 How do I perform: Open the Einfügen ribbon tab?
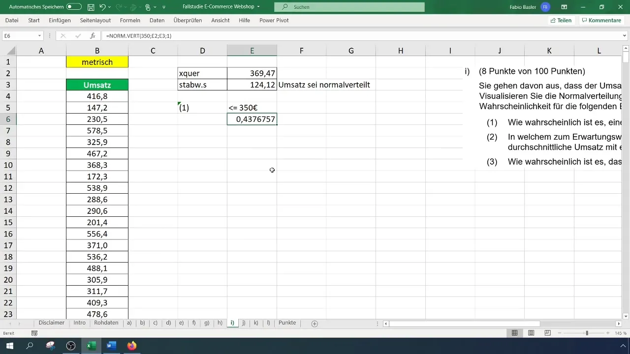point(60,20)
